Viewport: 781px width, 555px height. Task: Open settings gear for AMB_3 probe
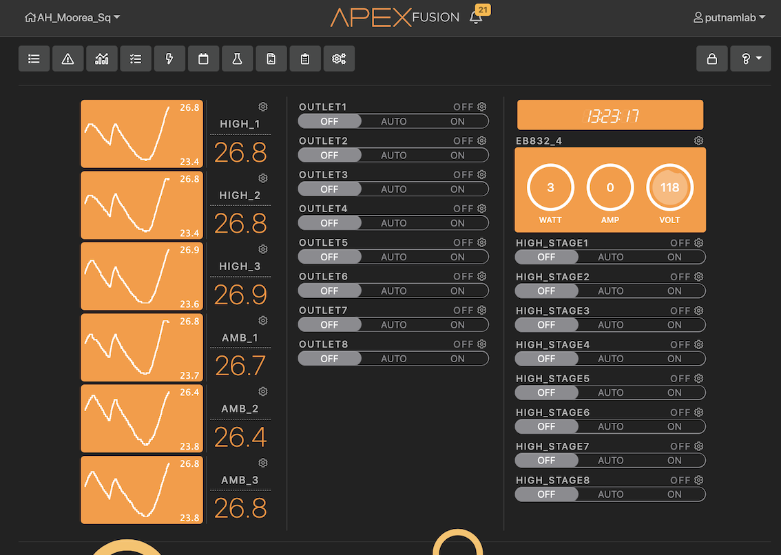(263, 463)
